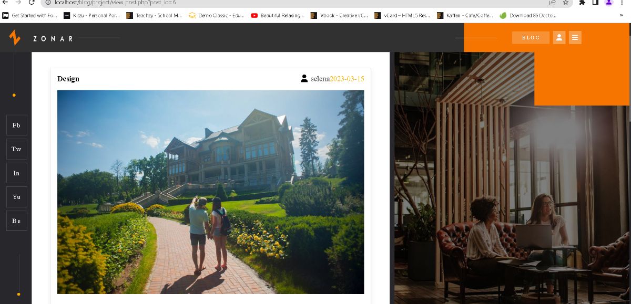Bookmark this page with the star icon
The height and width of the screenshot is (304, 631).
[x=566, y=3]
